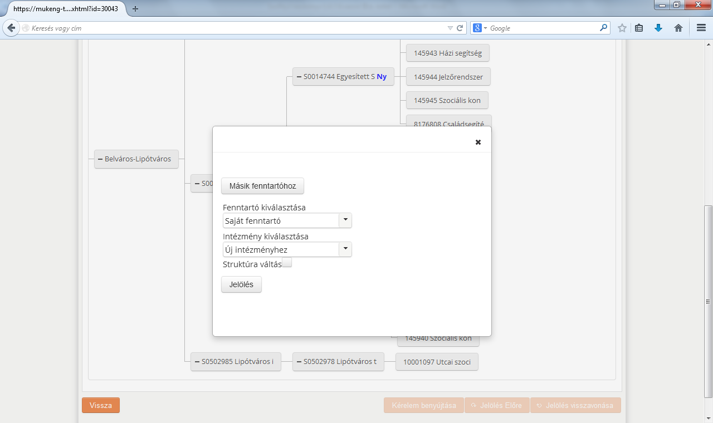Collapse the Belváros-Lipótváros node
The width and height of the screenshot is (713, 423).
coord(100,159)
